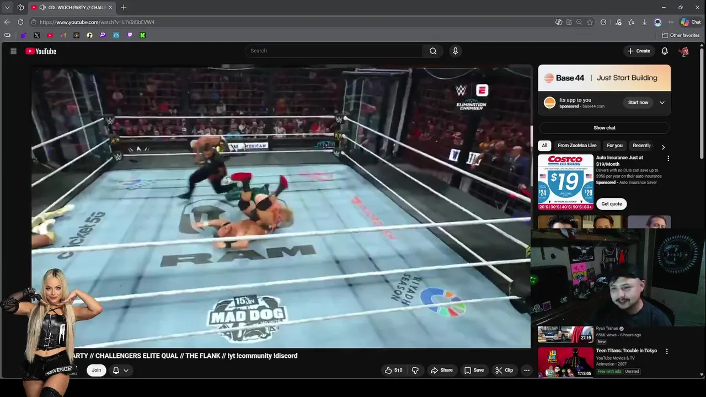Close the CDL WATCH PARTY tab
This screenshot has width=706, height=397.
click(110, 7)
